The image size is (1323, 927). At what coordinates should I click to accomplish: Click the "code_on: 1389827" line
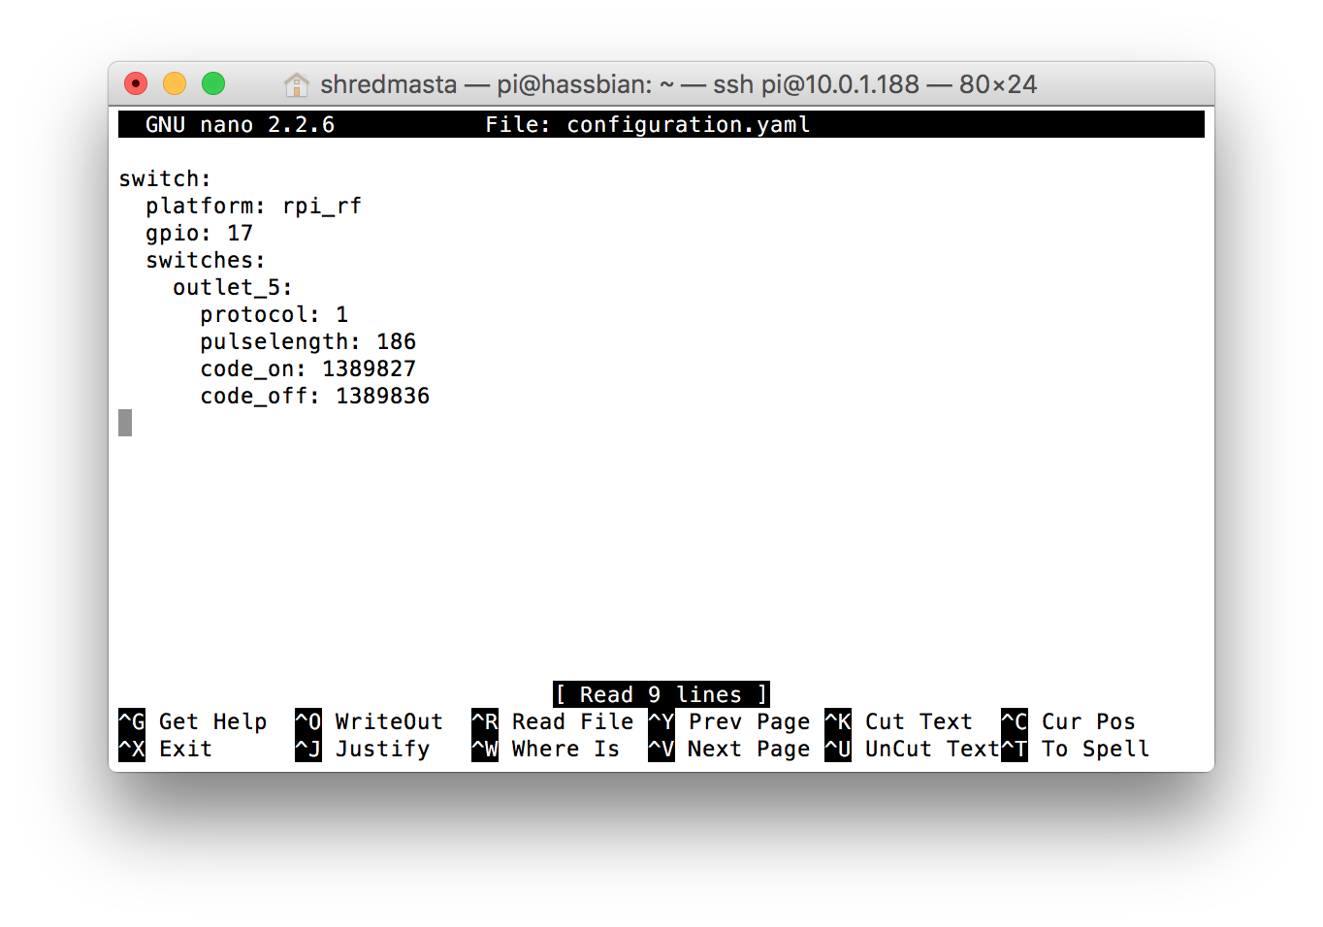[x=308, y=368]
